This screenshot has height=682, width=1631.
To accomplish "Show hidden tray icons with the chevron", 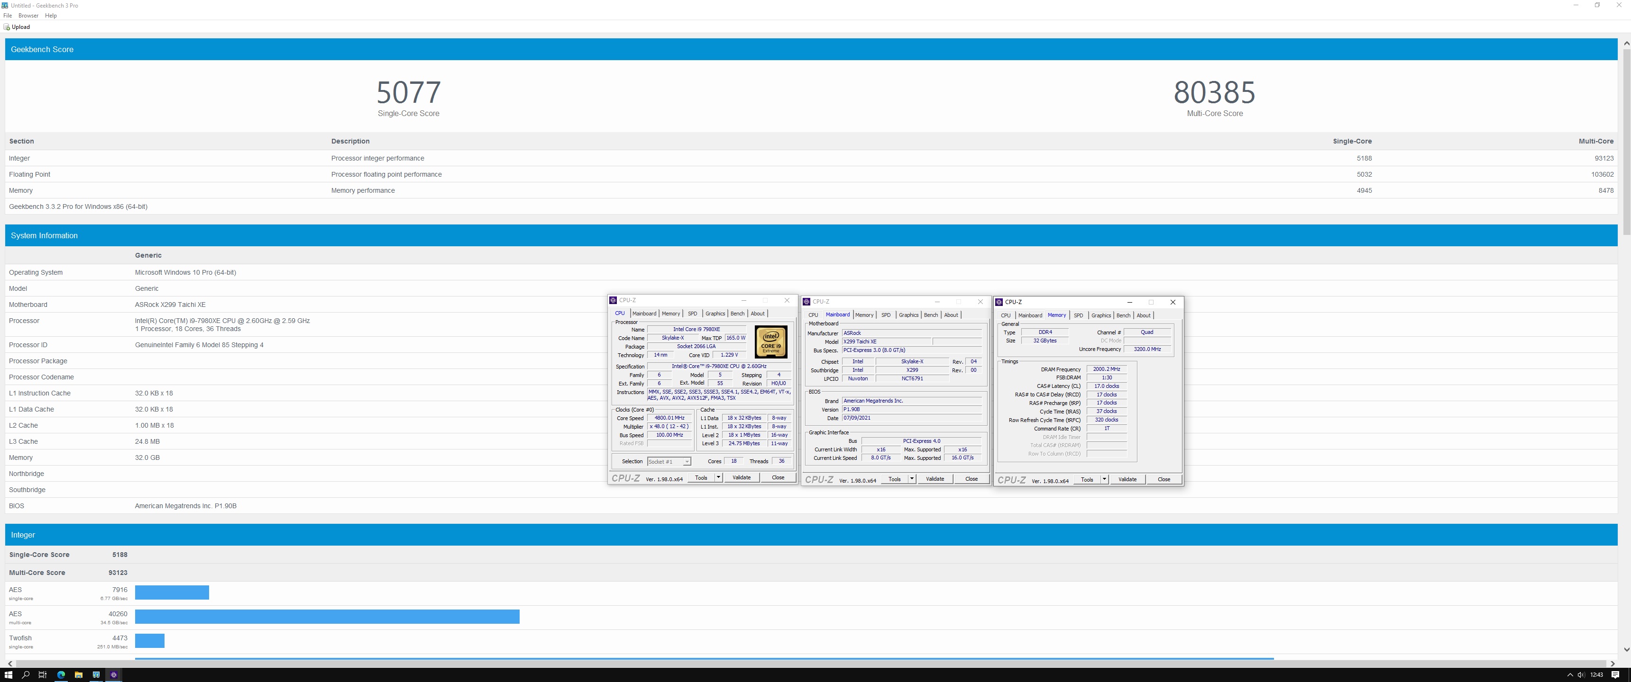I will click(x=1569, y=675).
